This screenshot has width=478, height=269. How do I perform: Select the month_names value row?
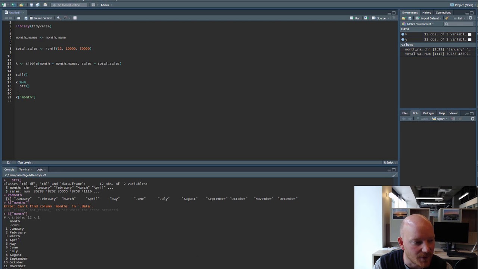tap(438, 49)
